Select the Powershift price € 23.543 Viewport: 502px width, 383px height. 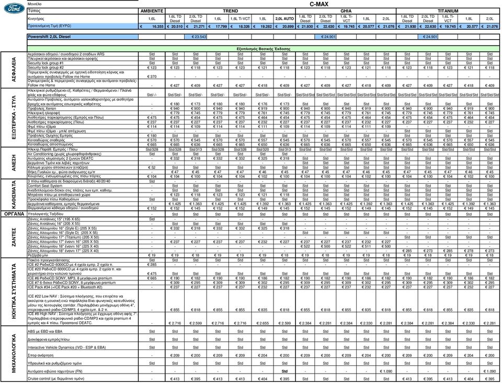[x=199, y=37]
